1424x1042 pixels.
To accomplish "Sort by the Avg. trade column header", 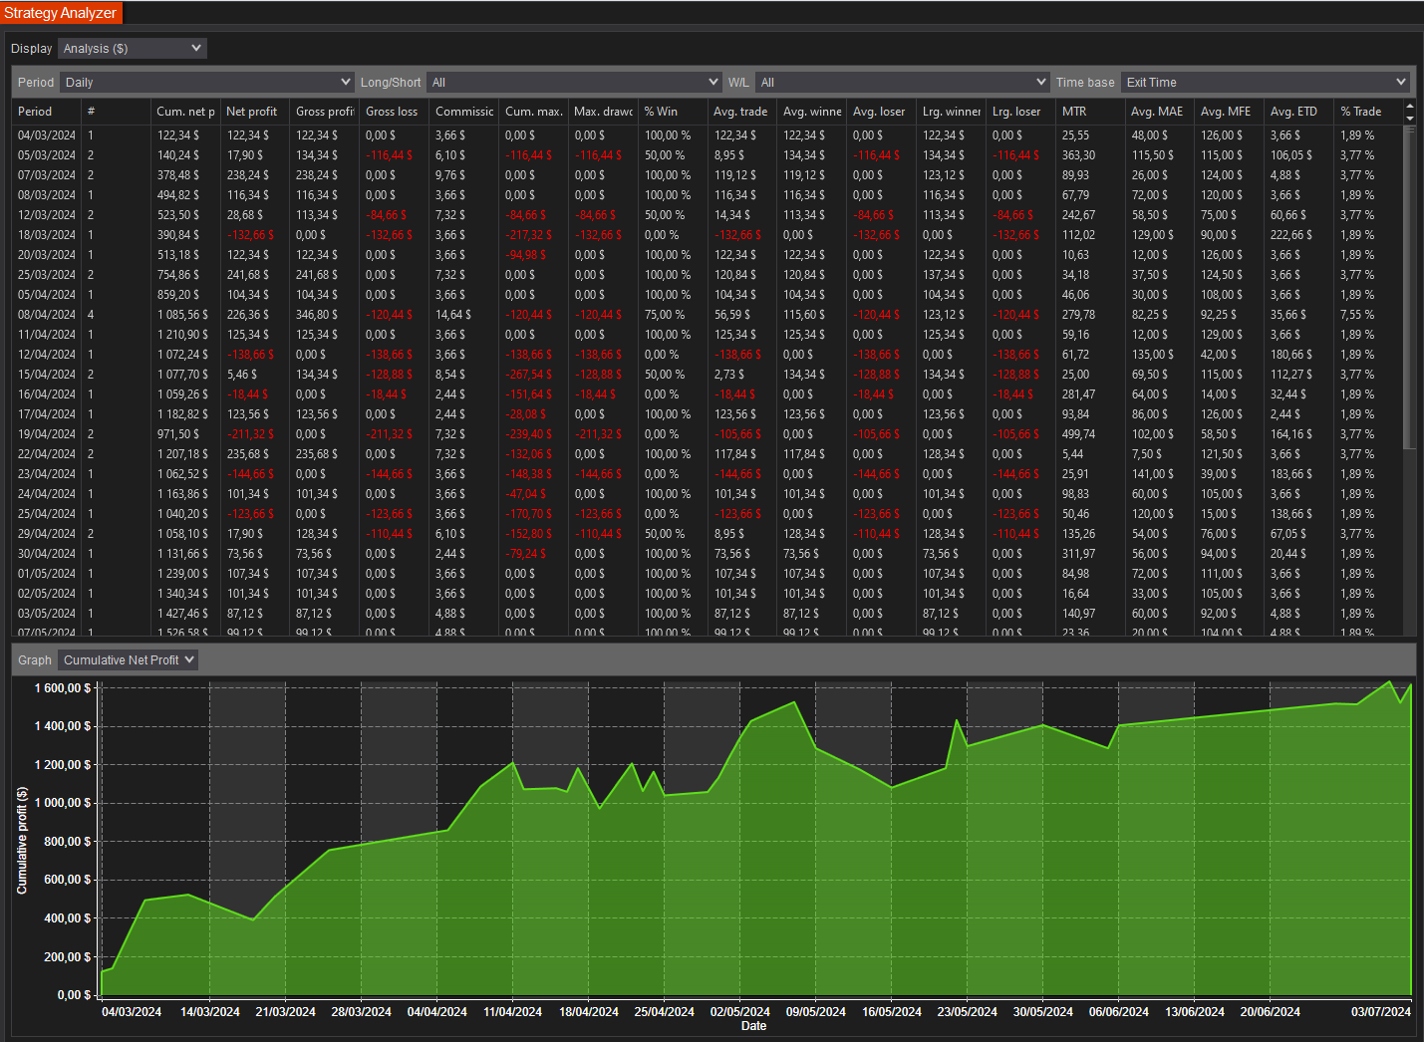I will (741, 112).
